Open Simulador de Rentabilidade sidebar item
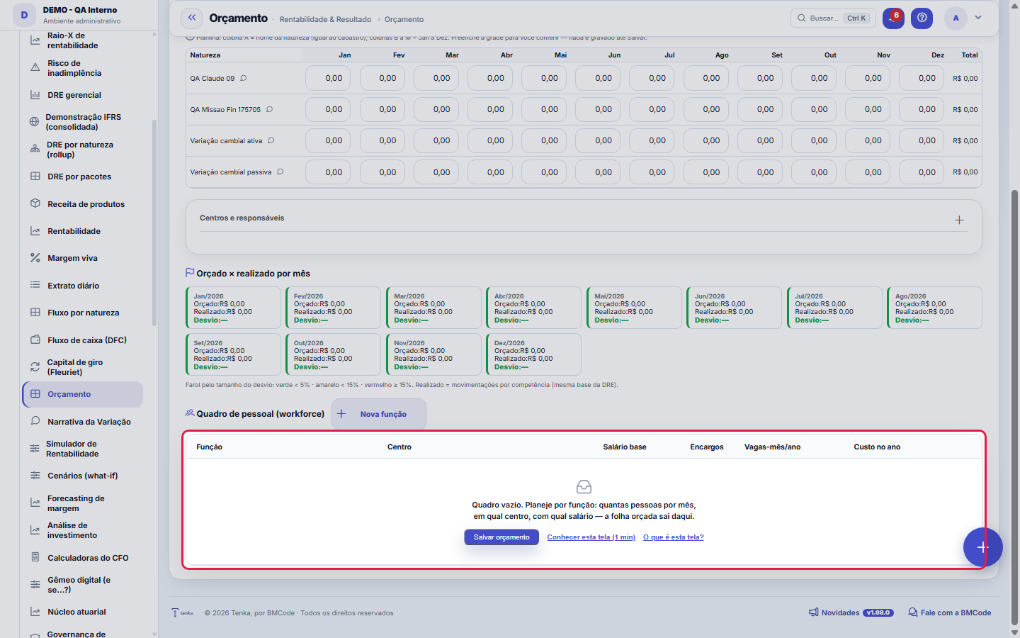 coord(83,449)
